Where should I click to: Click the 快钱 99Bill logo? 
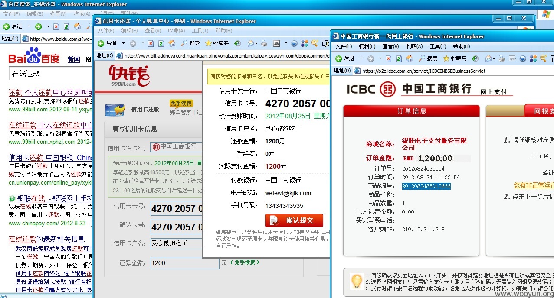click(x=129, y=76)
